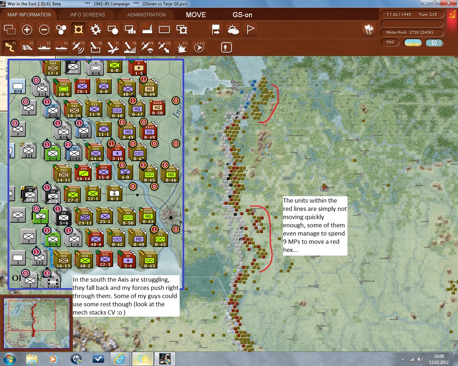Select the rail repair mode (F2)

(27, 47)
